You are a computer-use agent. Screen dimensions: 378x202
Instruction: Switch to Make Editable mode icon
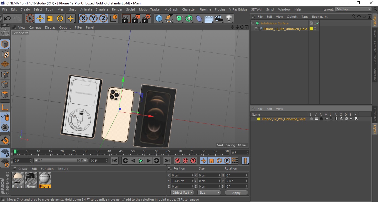click(x=5, y=32)
